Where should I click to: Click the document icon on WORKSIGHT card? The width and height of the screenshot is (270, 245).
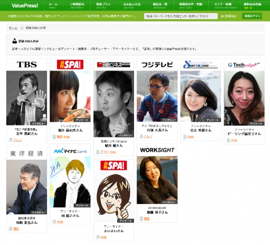[141, 219]
